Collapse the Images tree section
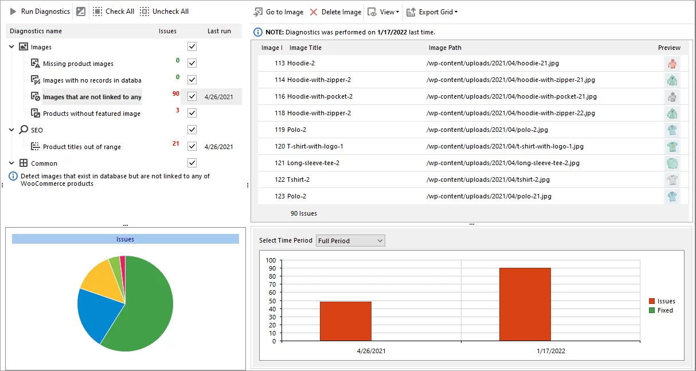This screenshot has height=371, width=696. coord(11,46)
